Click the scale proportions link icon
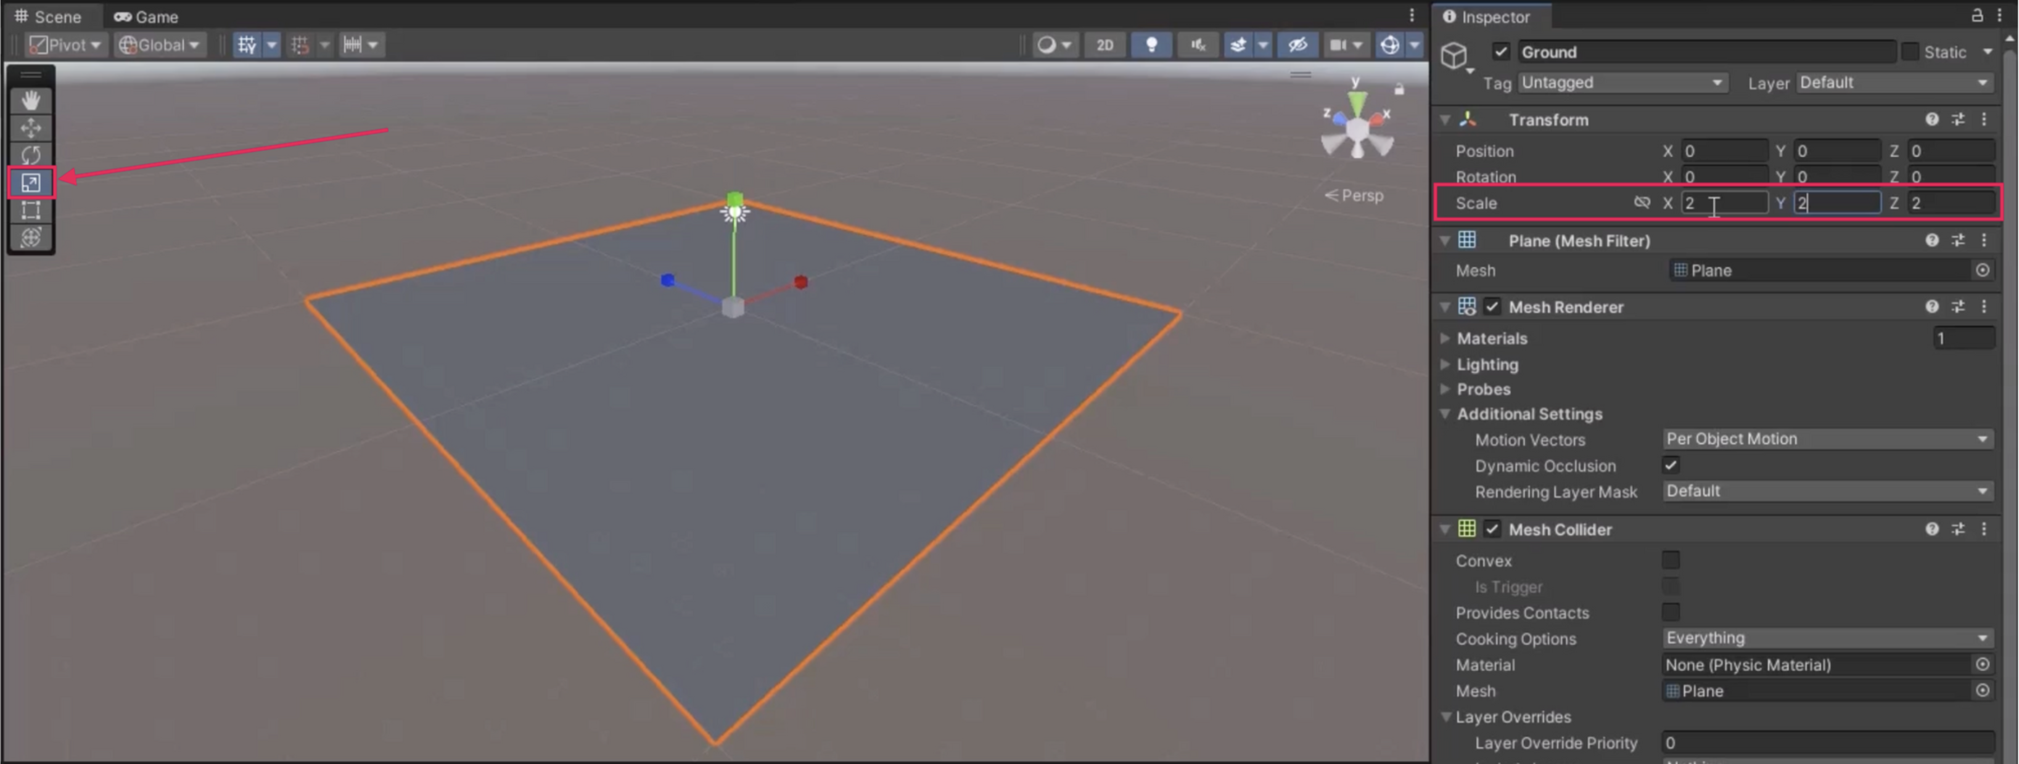2019x764 pixels. 1642,203
